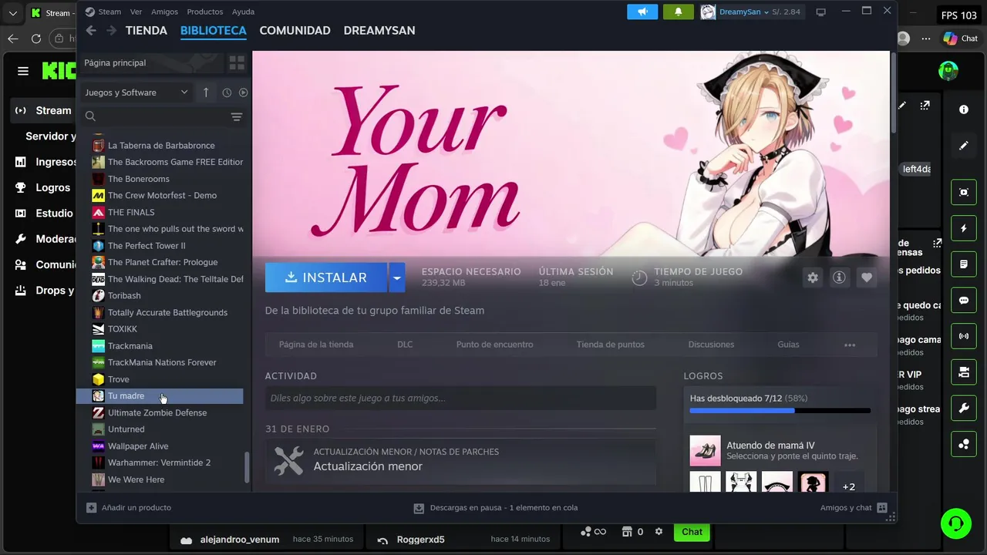Click Kick user avatar top right
Image resolution: width=987 pixels, height=555 pixels.
point(948,71)
